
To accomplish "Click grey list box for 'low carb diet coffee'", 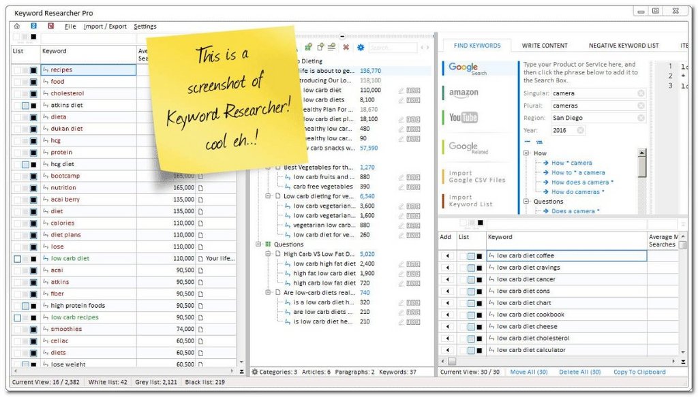I will click(x=471, y=256).
